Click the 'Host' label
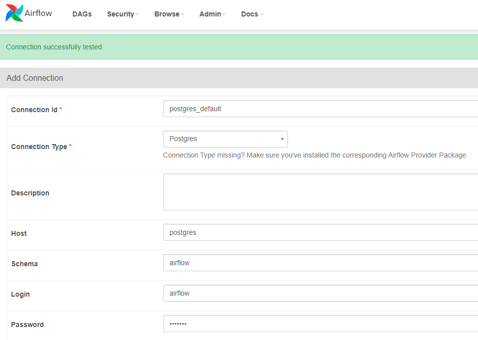This screenshot has height=340, width=478. tap(19, 233)
